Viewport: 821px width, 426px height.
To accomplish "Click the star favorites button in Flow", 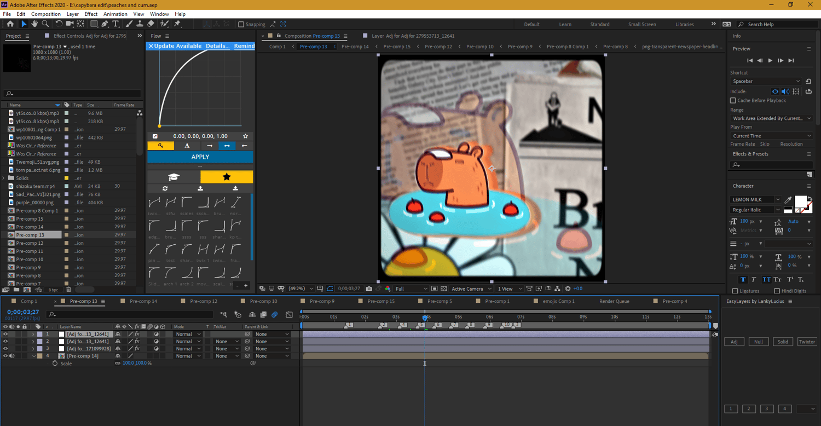I will (227, 177).
